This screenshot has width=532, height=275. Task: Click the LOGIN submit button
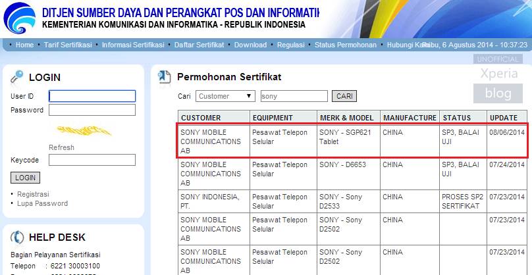(x=25, y=178)
